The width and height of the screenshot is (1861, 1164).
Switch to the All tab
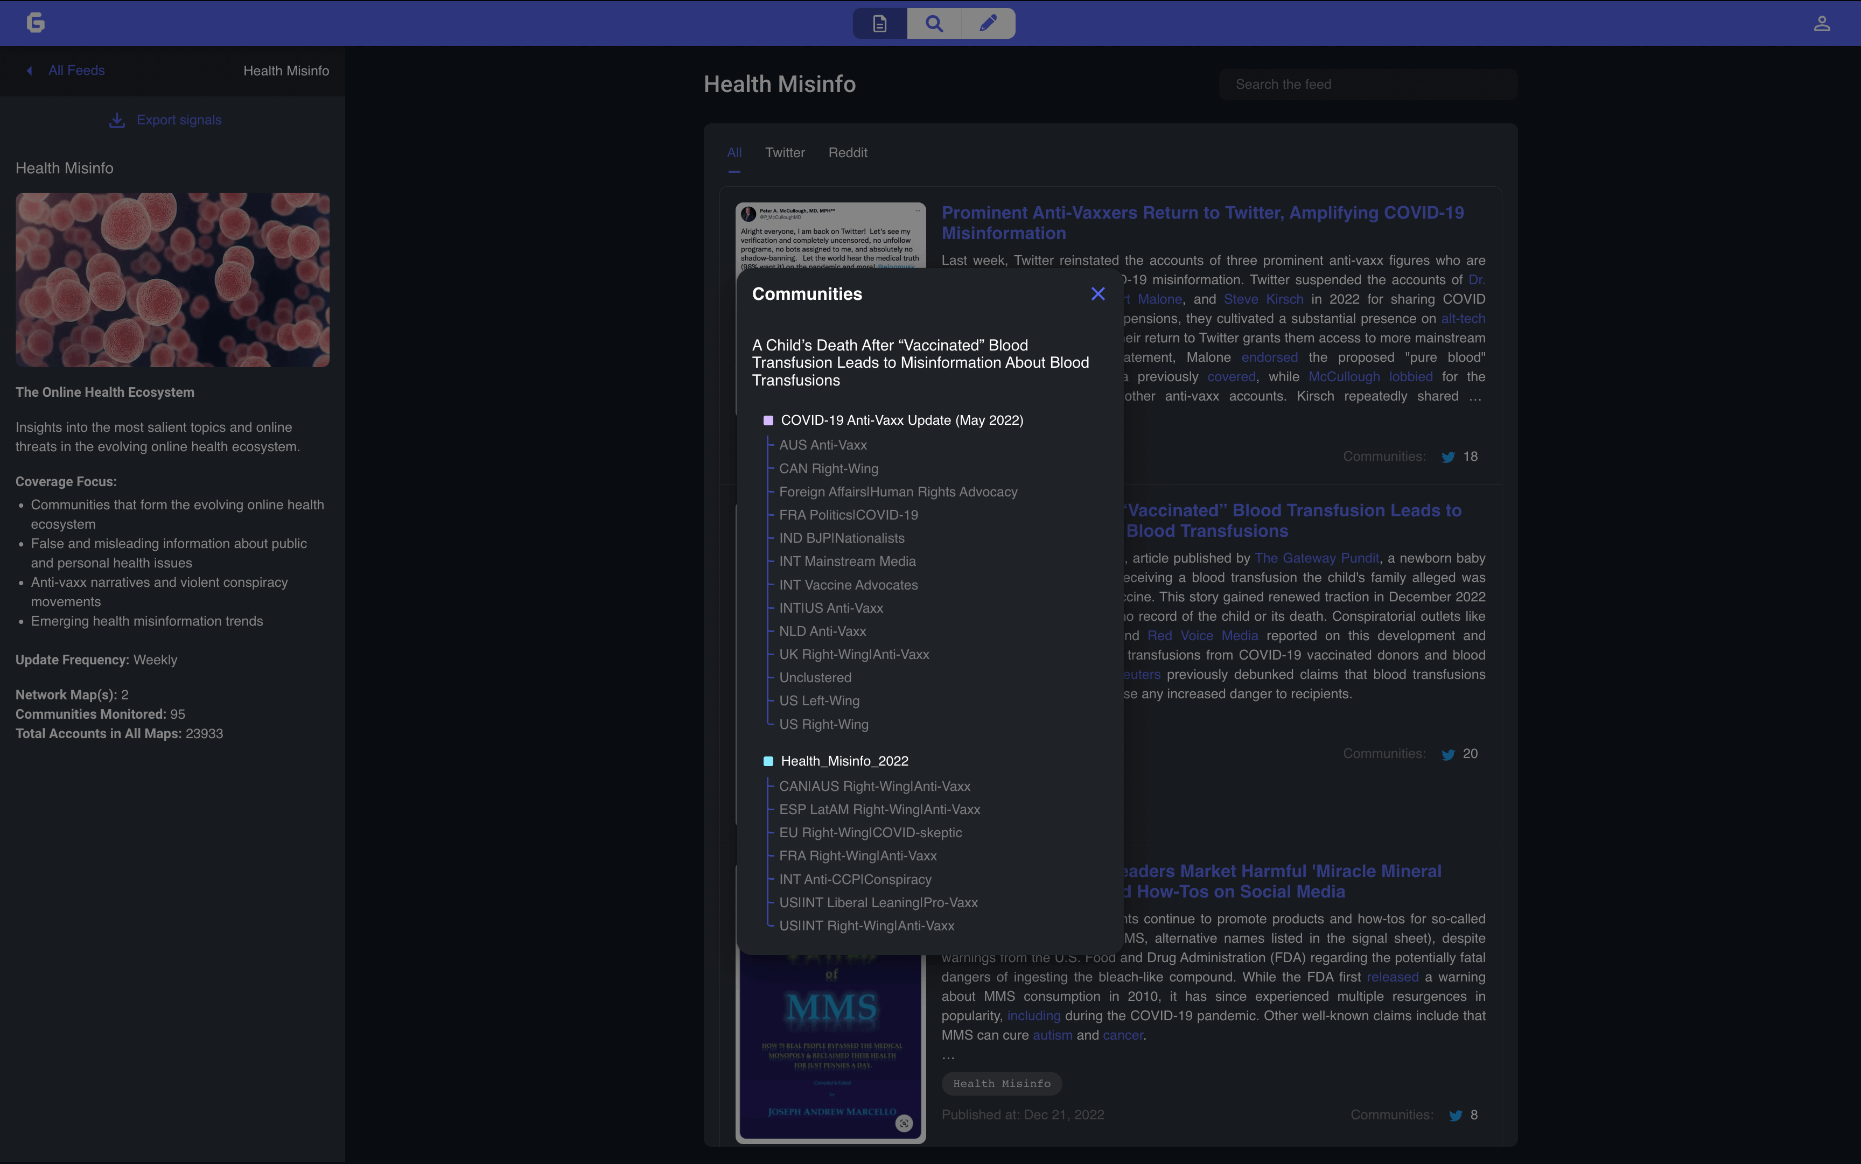(734, 152)
